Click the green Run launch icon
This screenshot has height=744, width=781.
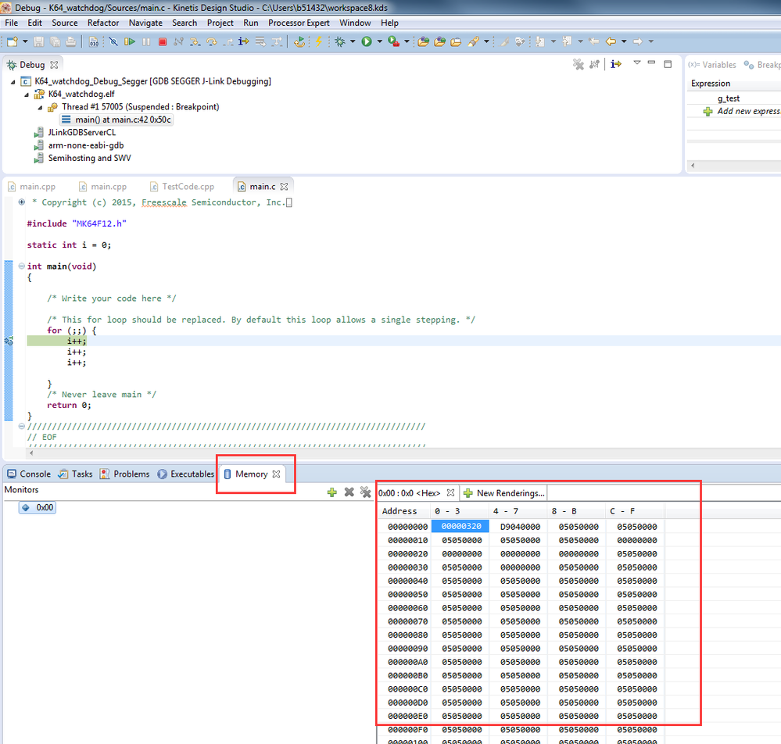coord(367,42)
